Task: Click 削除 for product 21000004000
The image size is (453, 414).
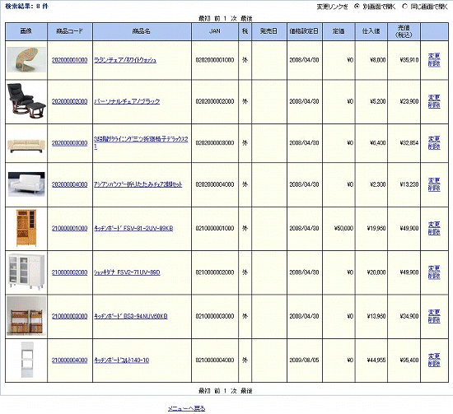Action: pos(434,364)
